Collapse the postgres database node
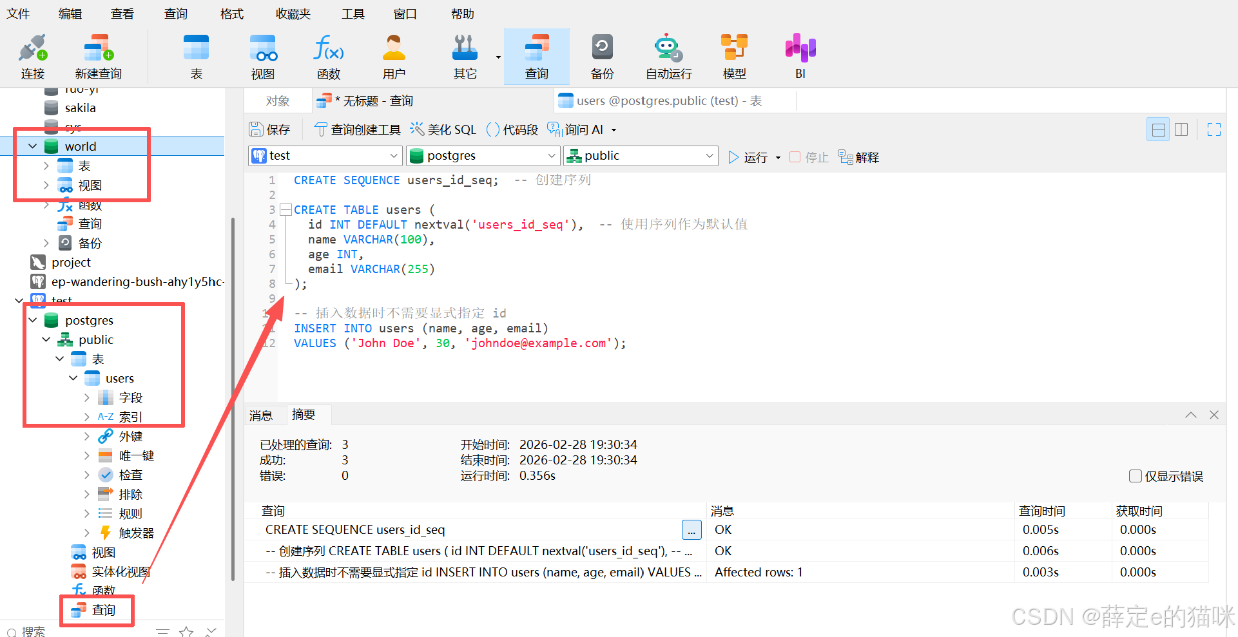This screenshot has width=1238, height=637. (x=32, y=320)
